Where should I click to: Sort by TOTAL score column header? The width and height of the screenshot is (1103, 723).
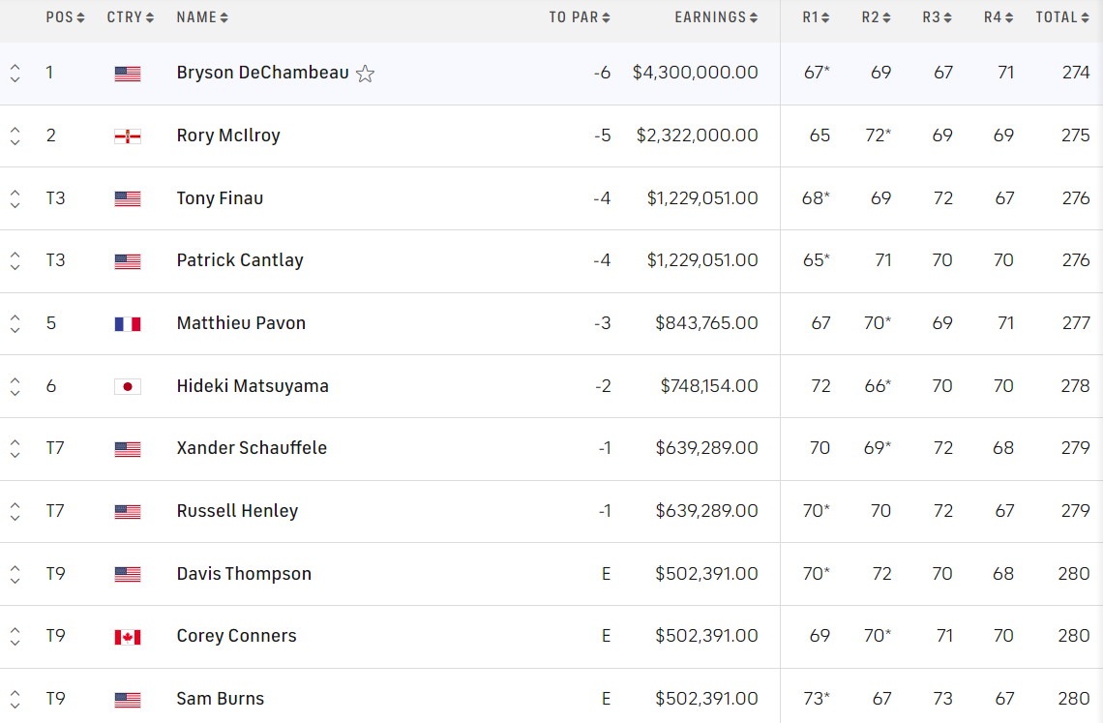[x=1061, y=17]
